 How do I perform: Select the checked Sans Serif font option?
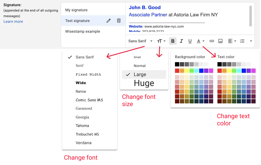point(84,57)
